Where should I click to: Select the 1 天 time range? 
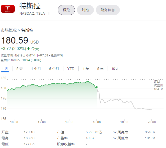click(x=5, y=69)
